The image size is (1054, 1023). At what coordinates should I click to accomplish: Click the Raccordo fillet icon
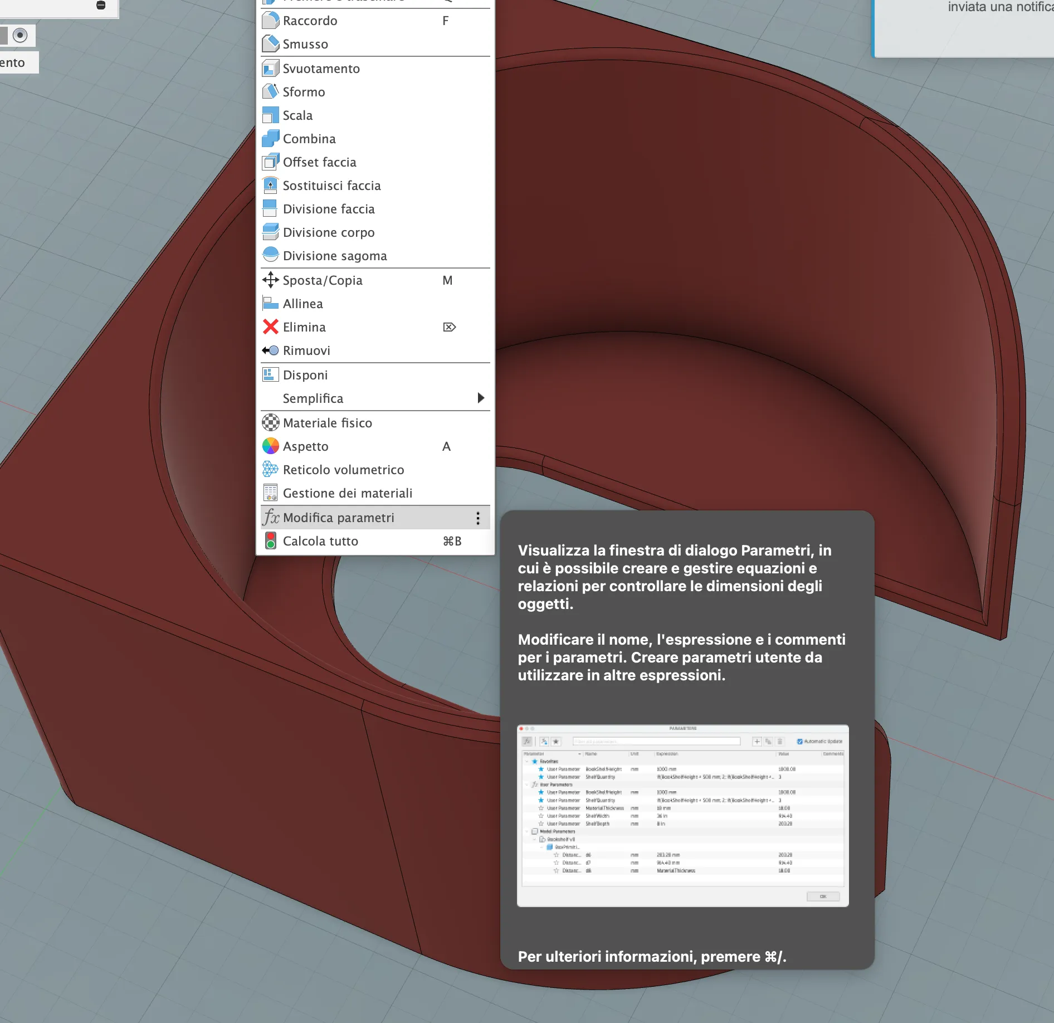tap(270, 21)
